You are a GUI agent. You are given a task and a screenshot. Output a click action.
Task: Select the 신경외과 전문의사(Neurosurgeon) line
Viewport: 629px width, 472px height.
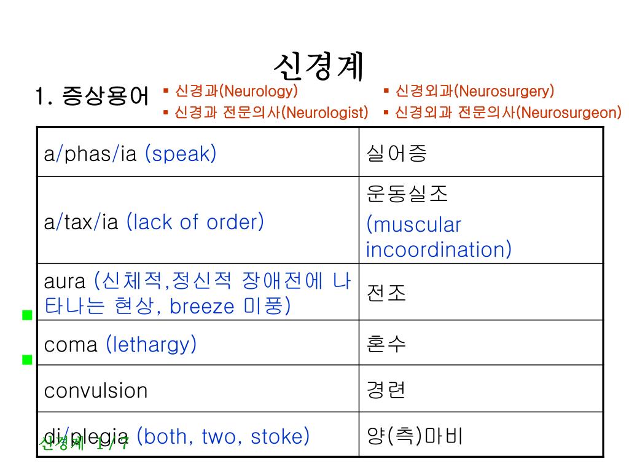[x=507, y=112]
